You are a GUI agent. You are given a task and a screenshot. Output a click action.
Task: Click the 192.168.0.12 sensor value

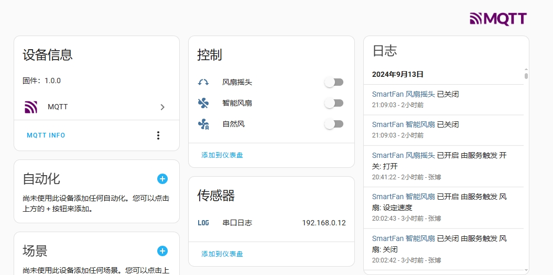(324, 223)
